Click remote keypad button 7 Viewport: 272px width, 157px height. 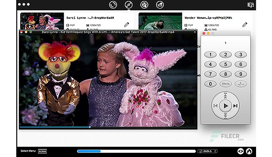210,74
